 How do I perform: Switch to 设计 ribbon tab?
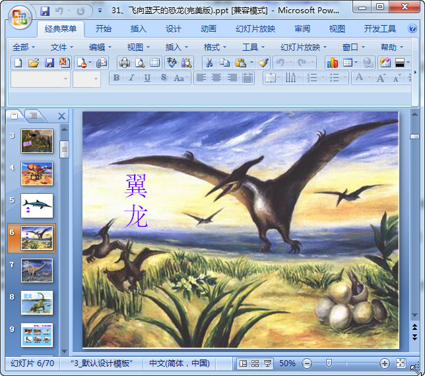pos(174,28)
